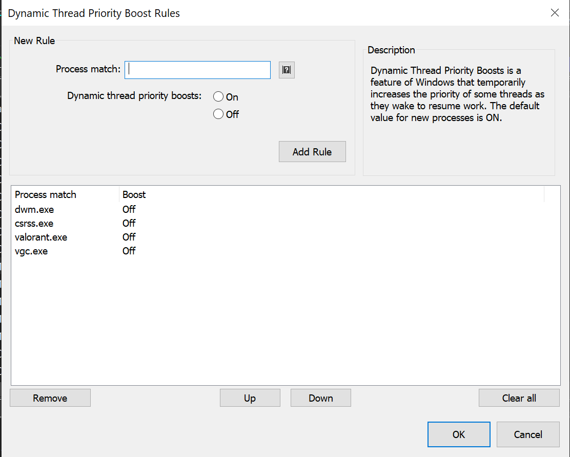Click the Process match text field

(197, 70)
